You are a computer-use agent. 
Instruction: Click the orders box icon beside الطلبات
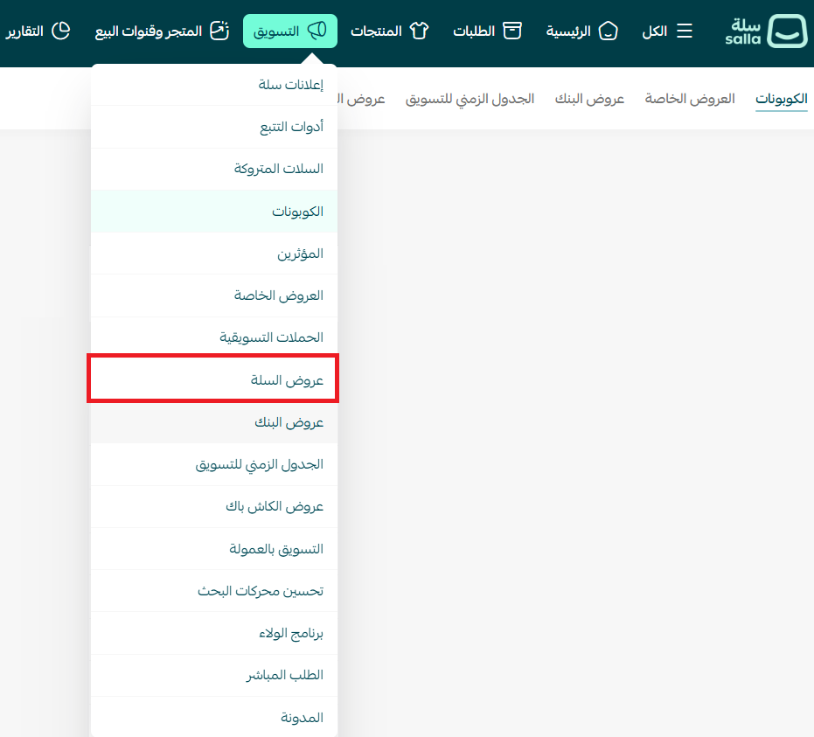tap(511, 31)
